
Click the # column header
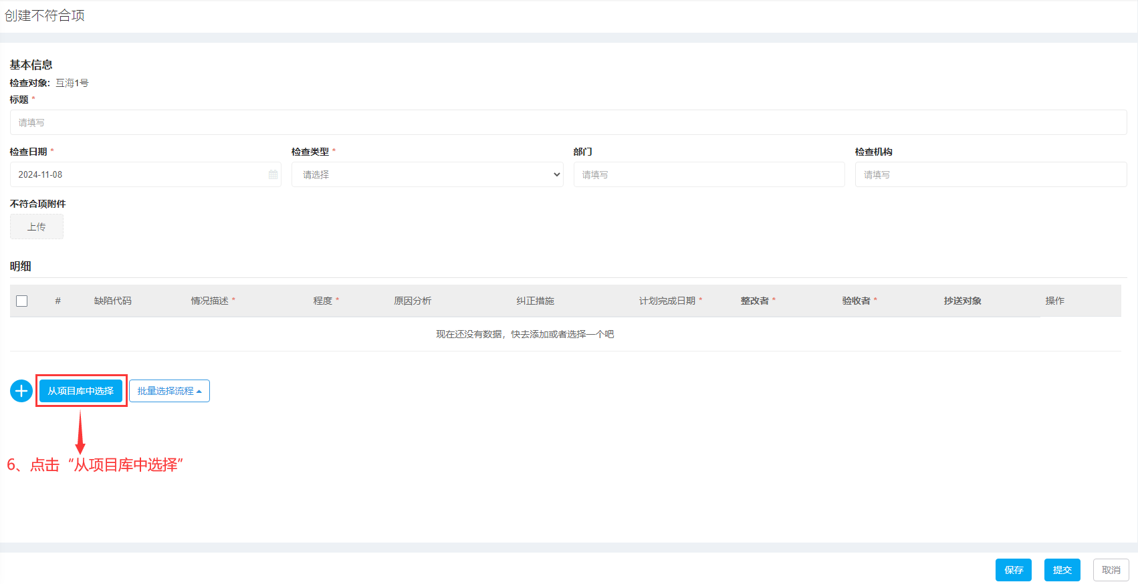tap(58, 301)
